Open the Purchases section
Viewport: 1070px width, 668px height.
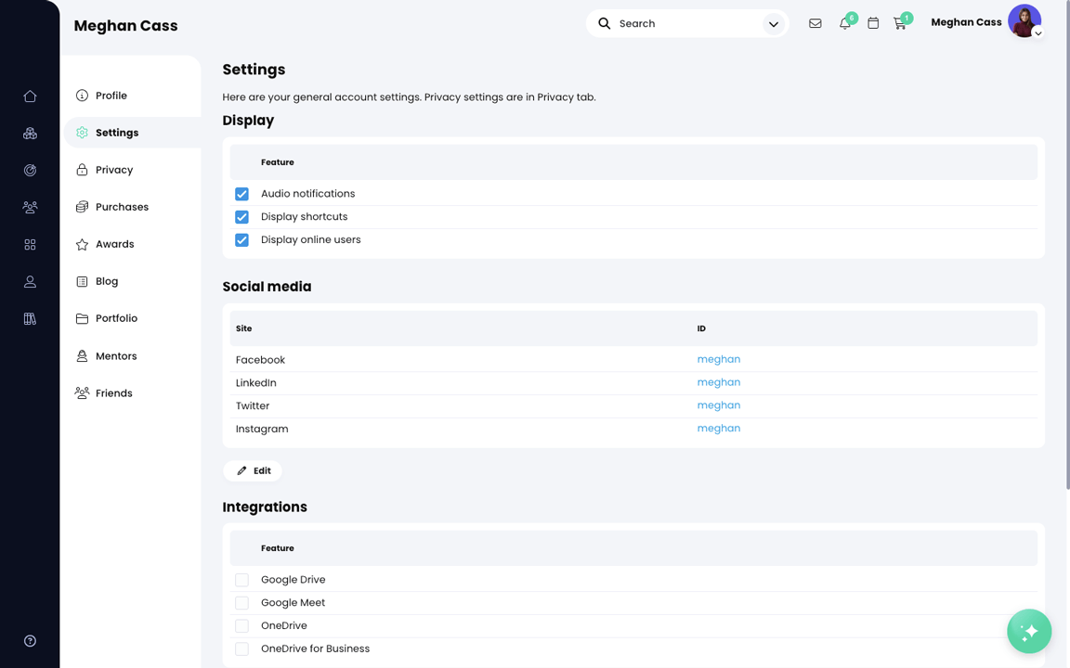tap(123, 206)
